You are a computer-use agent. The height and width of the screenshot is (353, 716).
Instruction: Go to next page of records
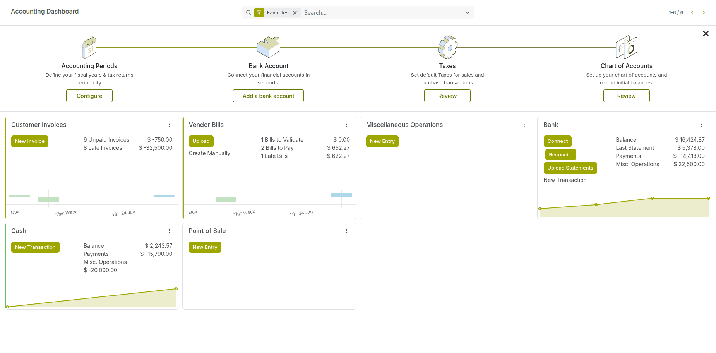coord(704,12)
